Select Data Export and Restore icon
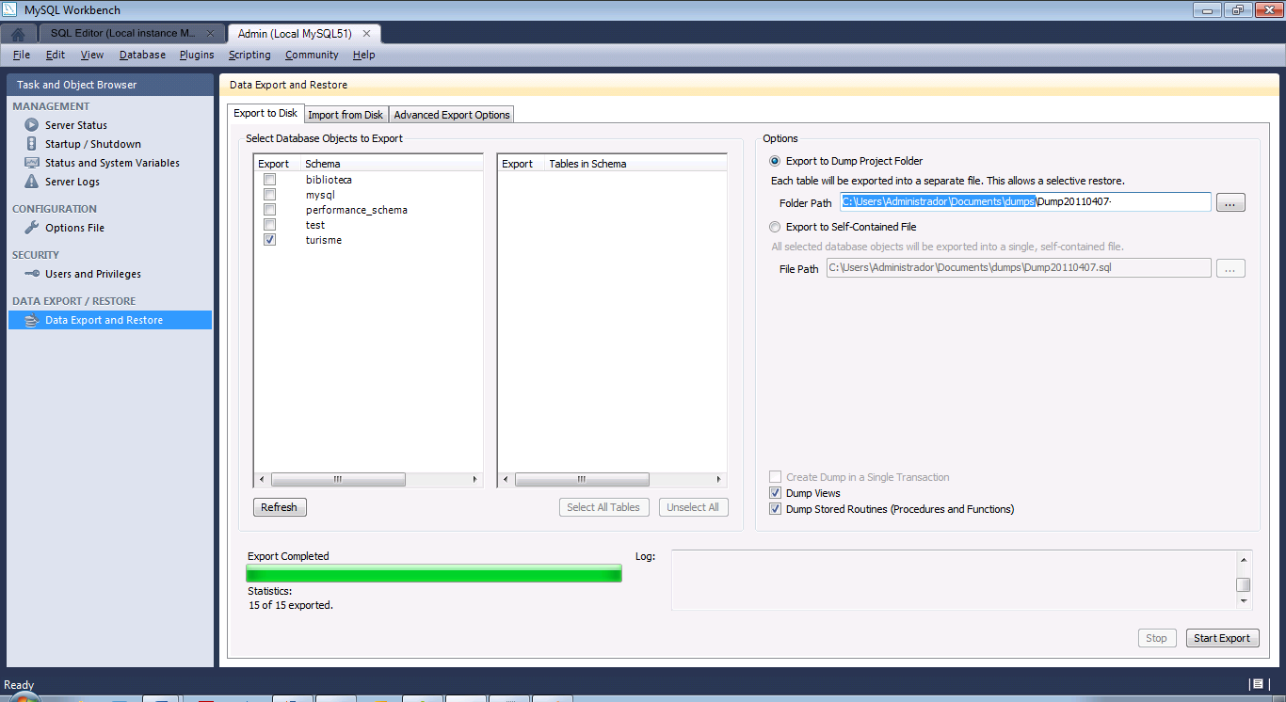Image resolution: width=1286 pixels, height=702 pixels. (x=32, y=320)
